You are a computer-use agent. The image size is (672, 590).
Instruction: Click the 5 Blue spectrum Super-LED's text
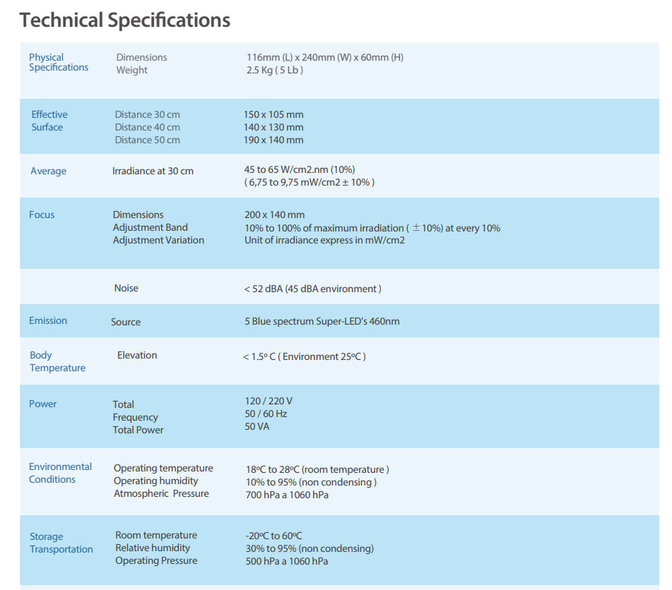322,321
